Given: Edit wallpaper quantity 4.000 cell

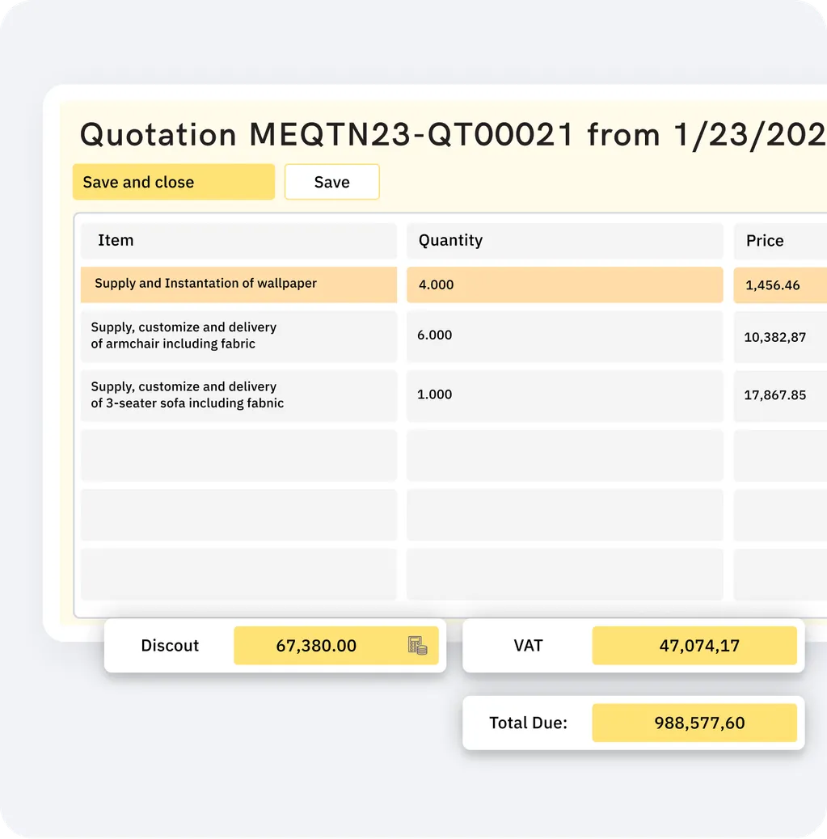Looking at the screenshot, I should click(x=565, y=285).
